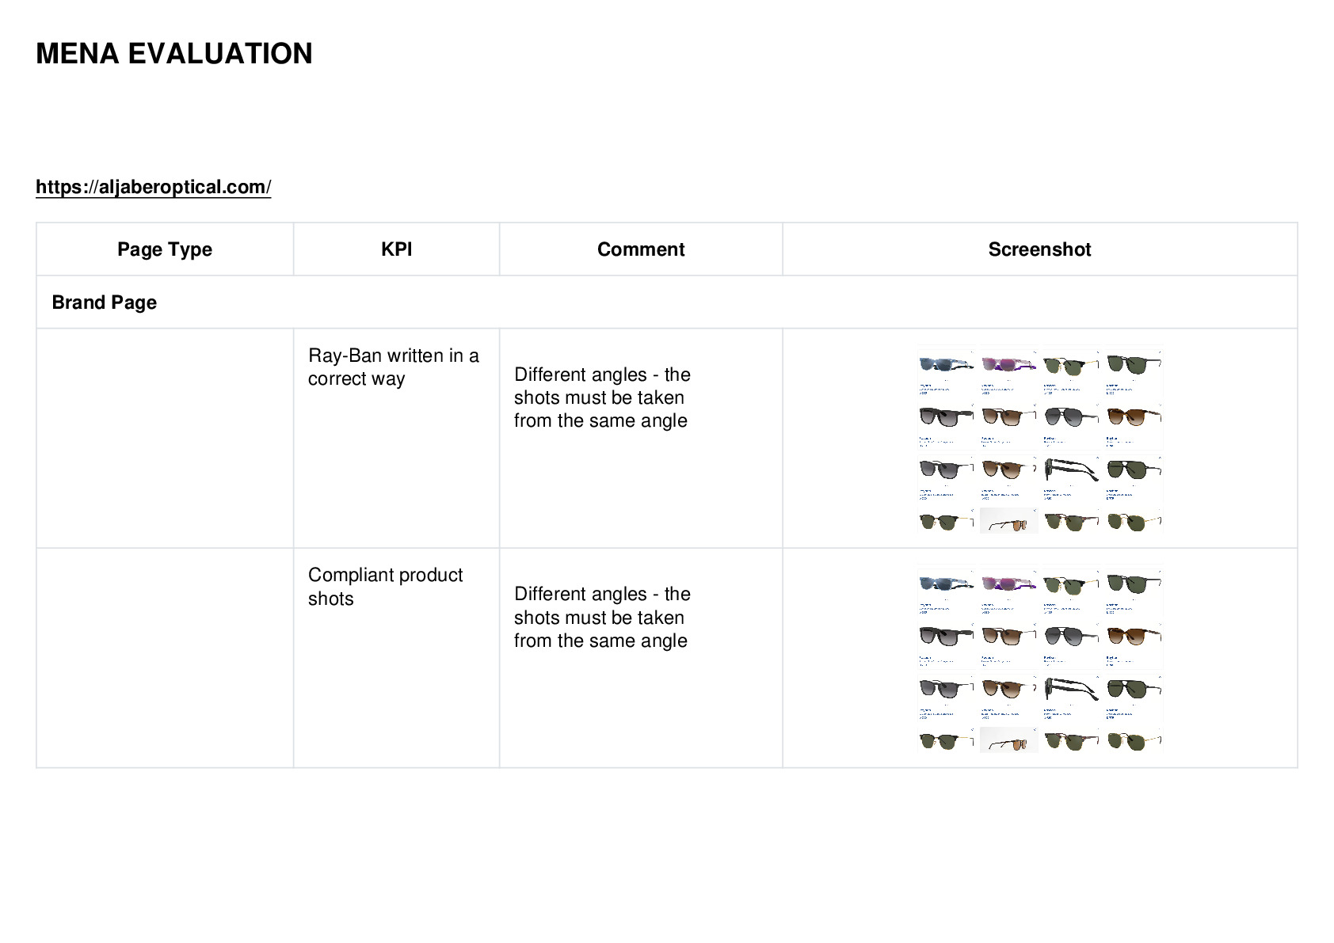Click the 'Compliant product shots' KPI cell
1334x943 pixels.
[385, 587]
